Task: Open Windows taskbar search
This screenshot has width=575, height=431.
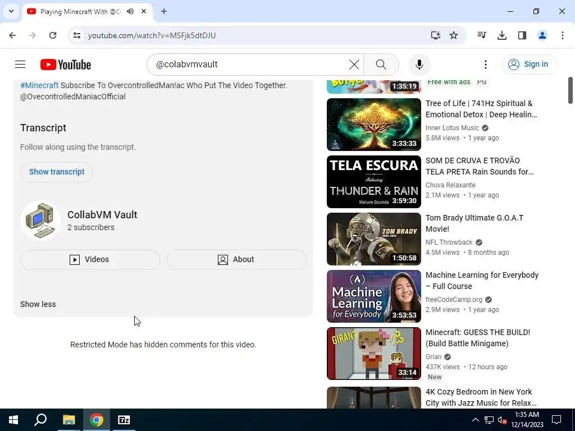Action: pos(40,420)
